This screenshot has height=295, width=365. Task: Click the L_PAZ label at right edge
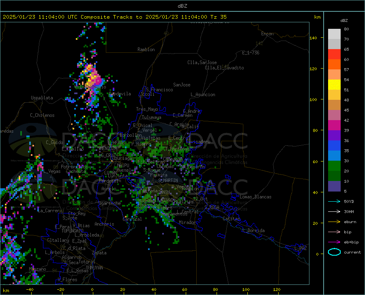(x=301, y=248)
